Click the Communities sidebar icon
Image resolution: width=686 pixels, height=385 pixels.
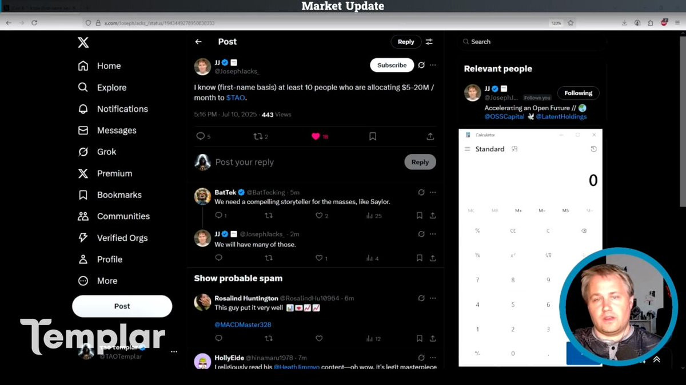pos(83,216)
